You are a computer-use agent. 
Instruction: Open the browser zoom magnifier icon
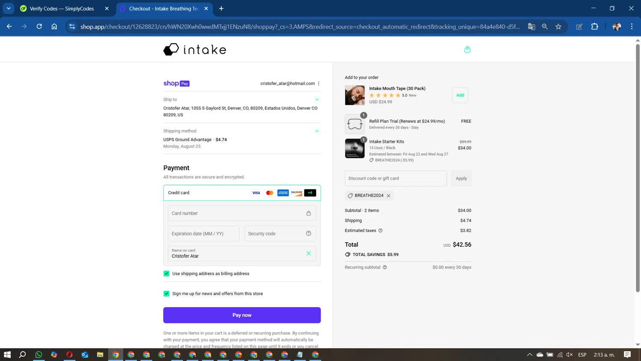point(545,27)
